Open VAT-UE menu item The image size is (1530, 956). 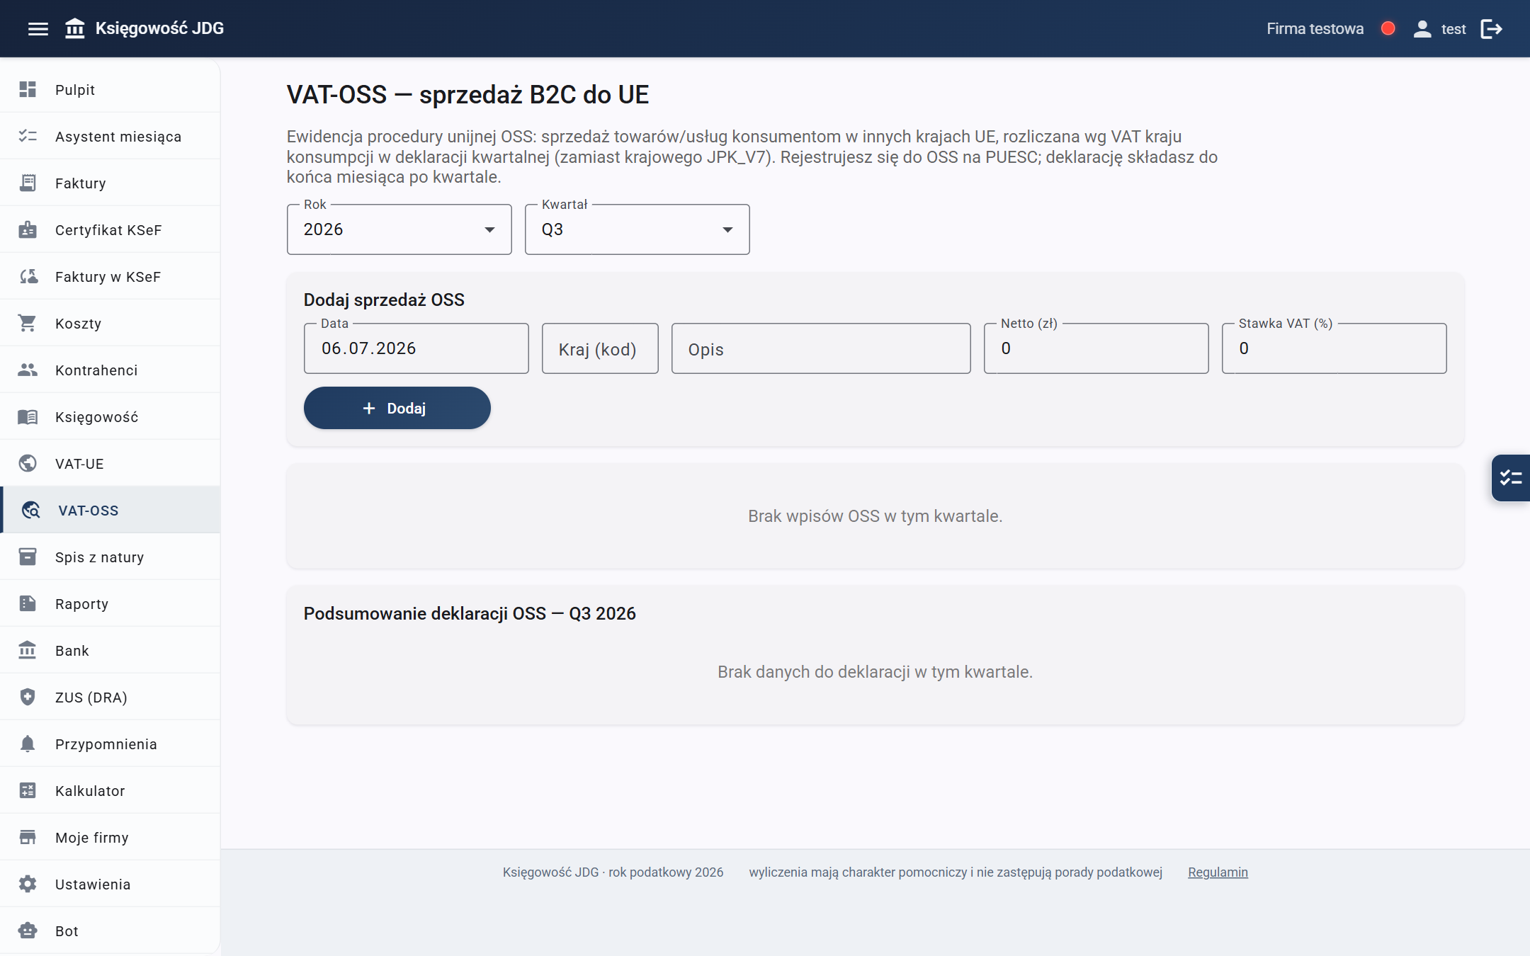(x=110, y=463)
